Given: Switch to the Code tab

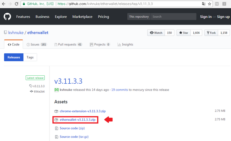Looking at the screenshot, I should (x=14, y=44).
